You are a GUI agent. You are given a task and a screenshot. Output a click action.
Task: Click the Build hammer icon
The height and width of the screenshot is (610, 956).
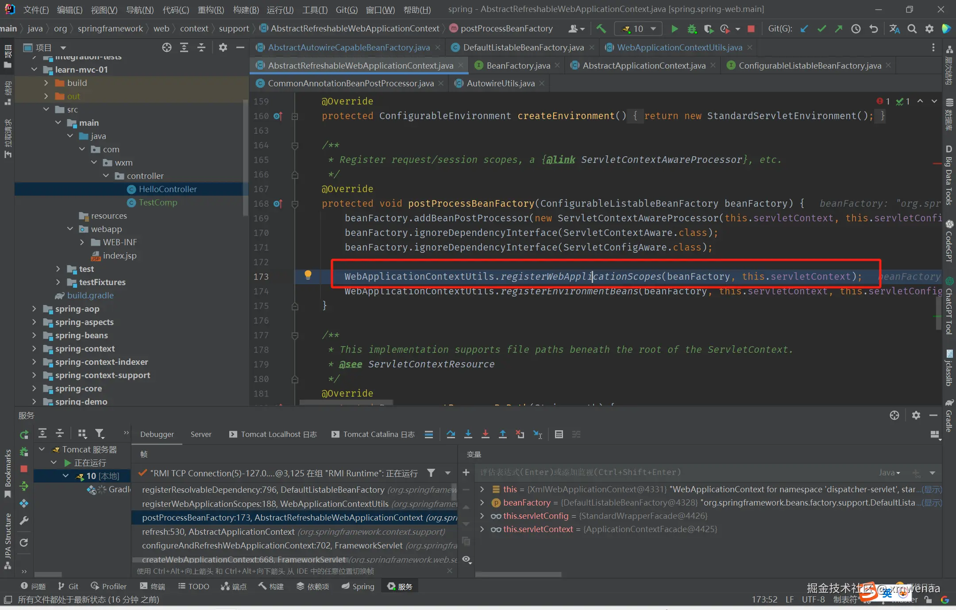(x=601, y=29)
